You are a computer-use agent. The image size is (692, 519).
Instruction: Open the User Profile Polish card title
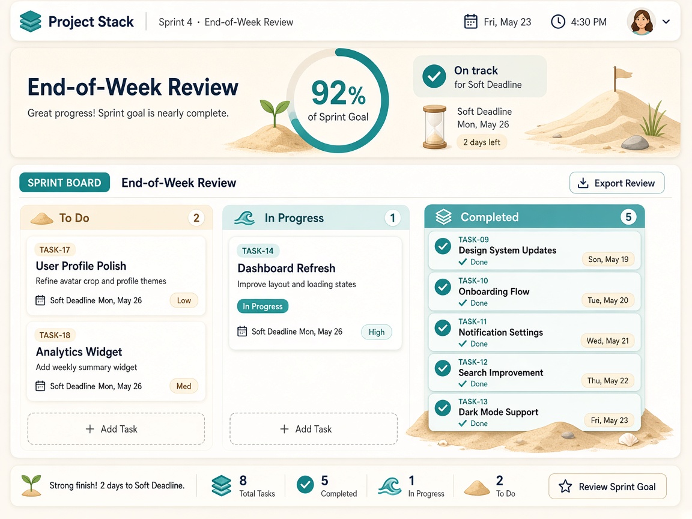pyautogui.click(x=81, y=266)
